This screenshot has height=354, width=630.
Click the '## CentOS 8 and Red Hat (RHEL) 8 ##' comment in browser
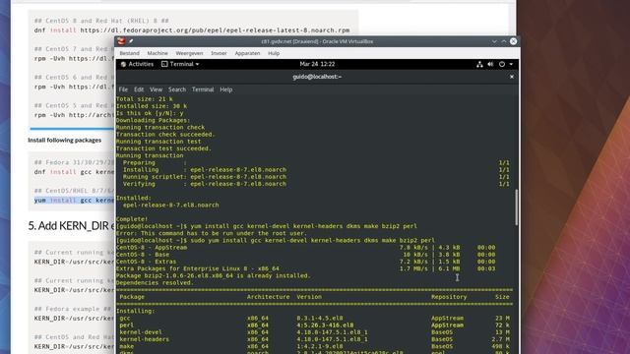tap(101, 21)
